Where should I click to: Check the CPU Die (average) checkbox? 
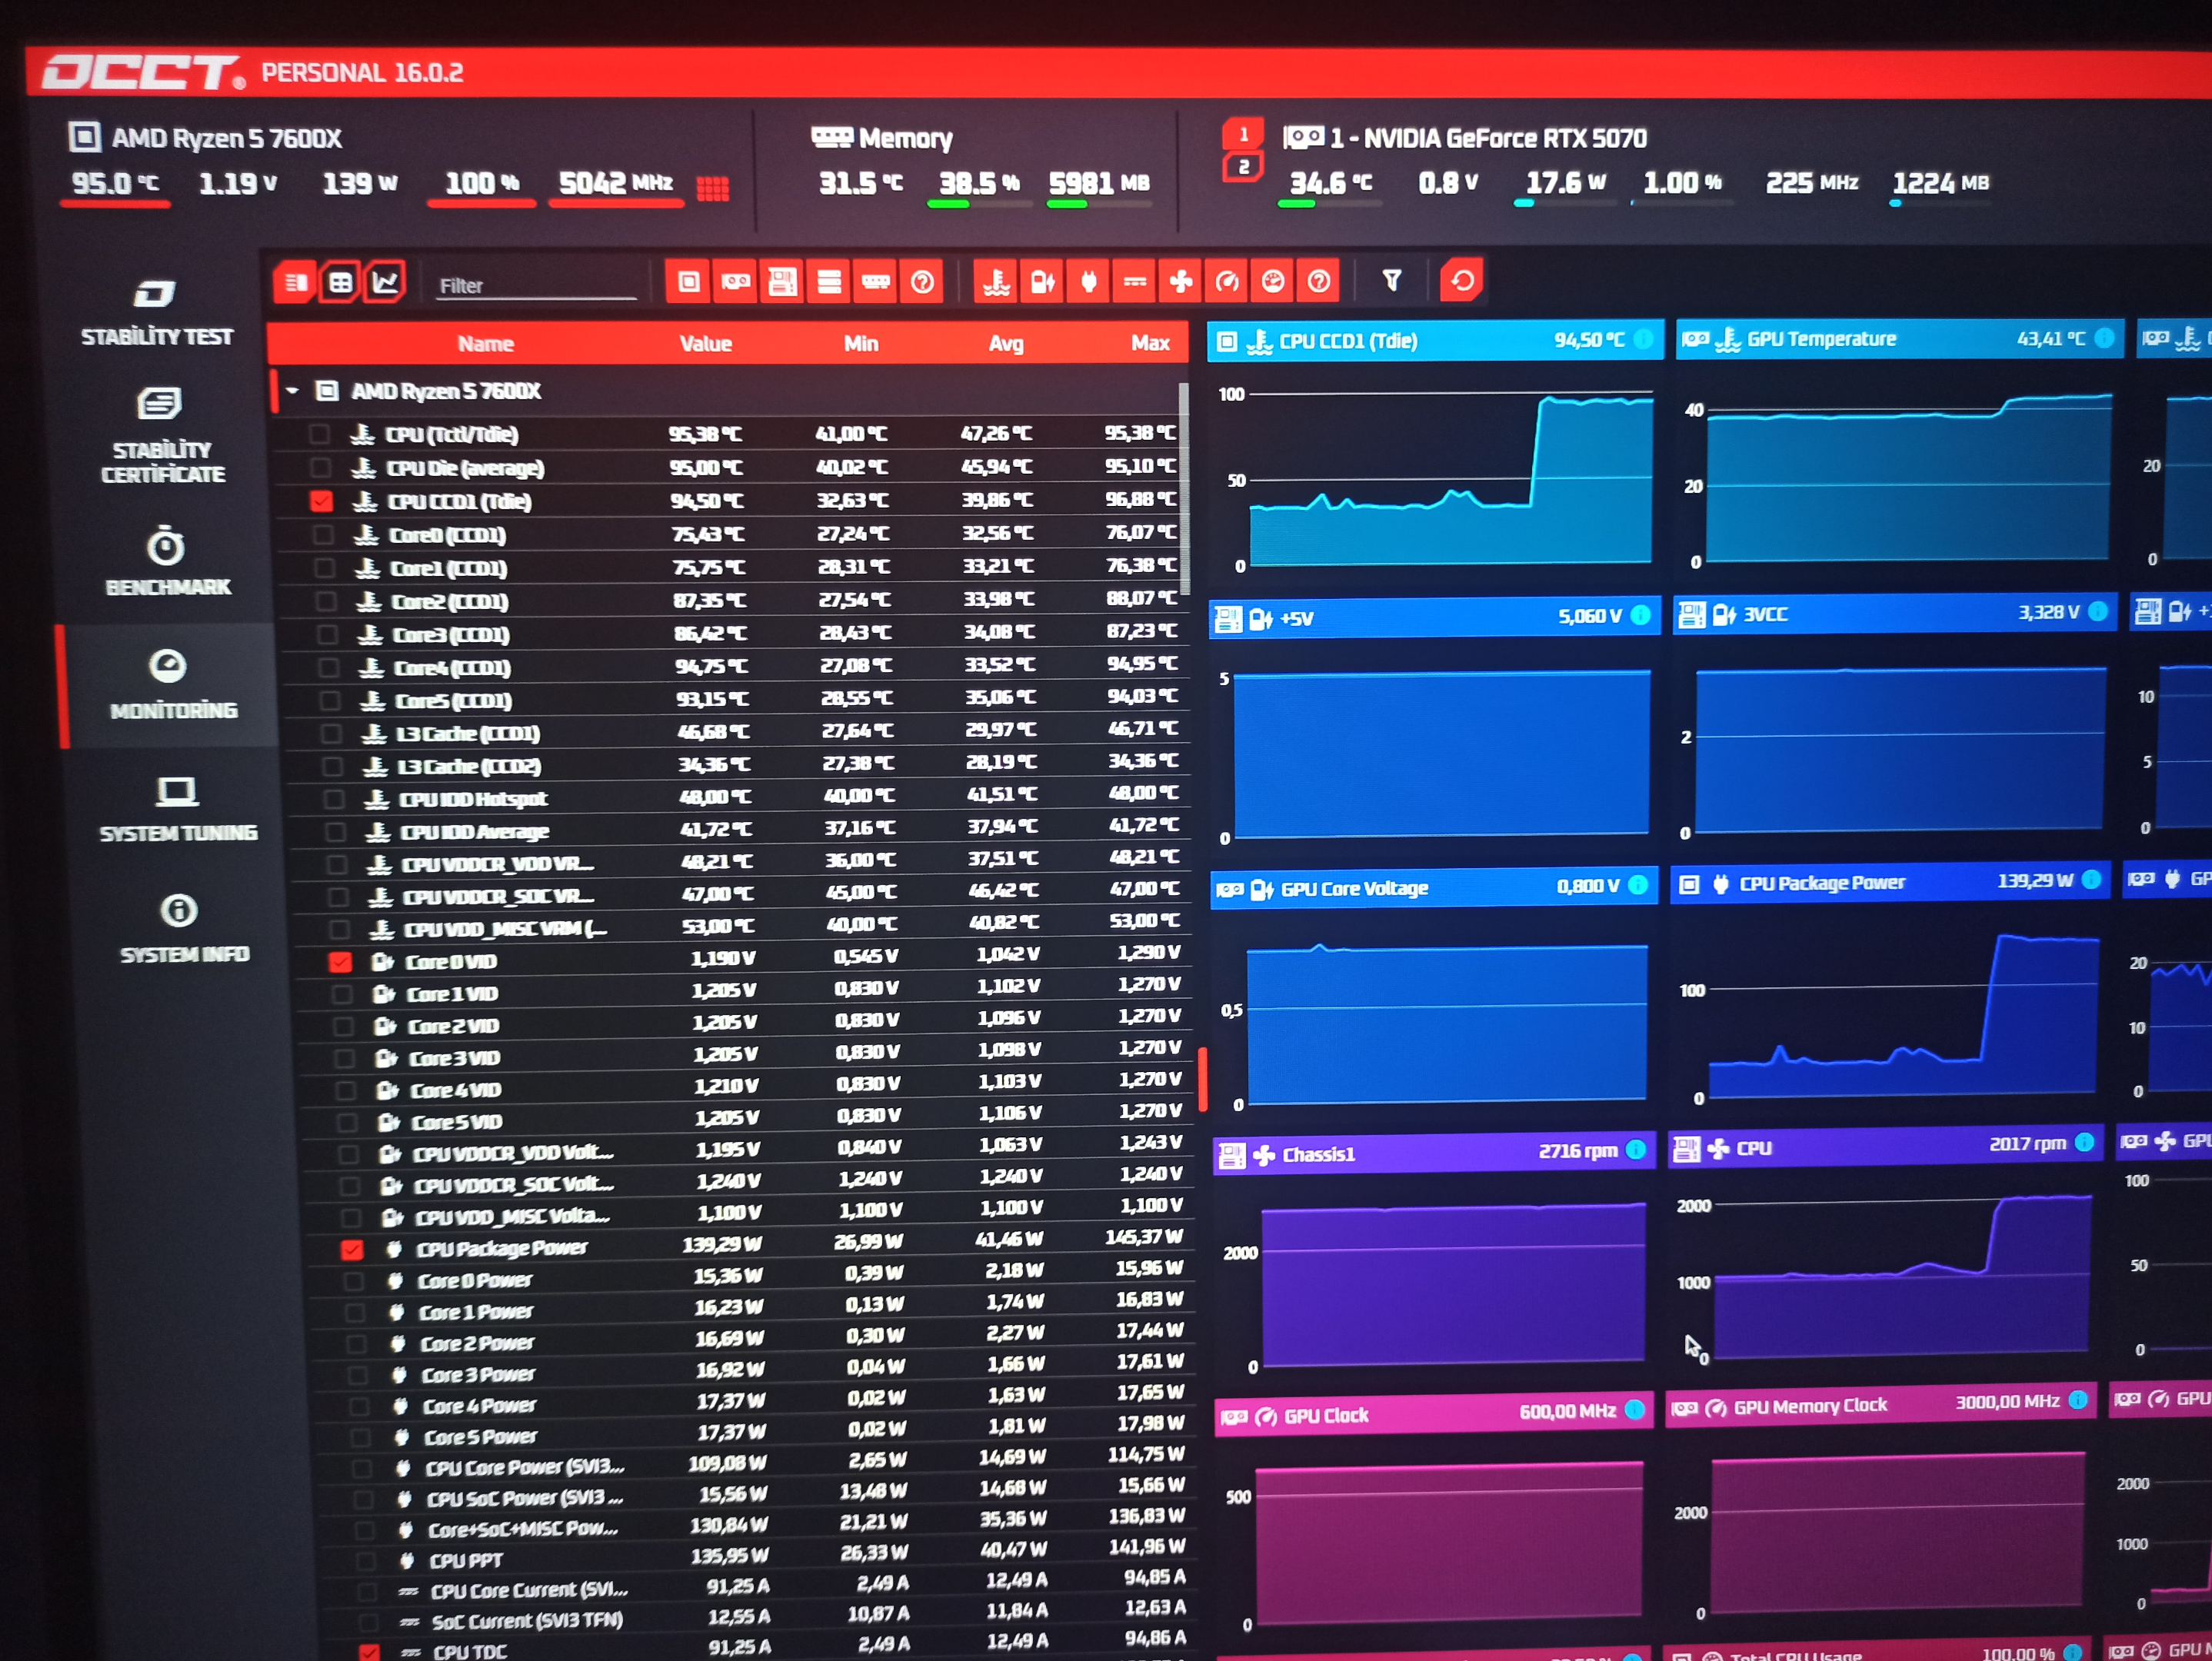320,467
